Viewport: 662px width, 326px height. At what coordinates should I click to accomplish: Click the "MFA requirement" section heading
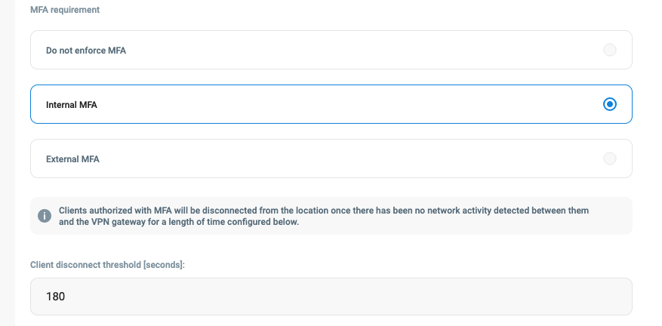[65, 11]
